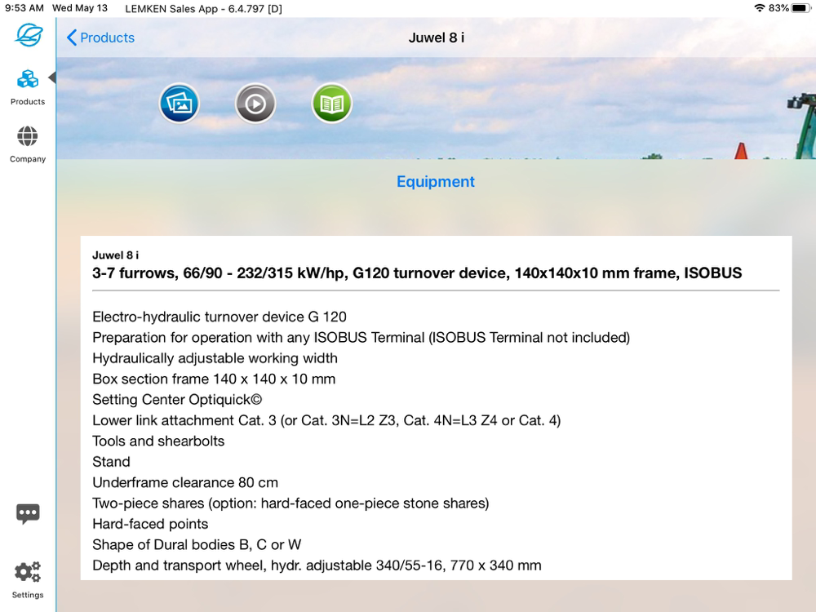This screenshot has height=612, width=816.
Task: Select the Equipment section heading
Action: tap(436, 182)
